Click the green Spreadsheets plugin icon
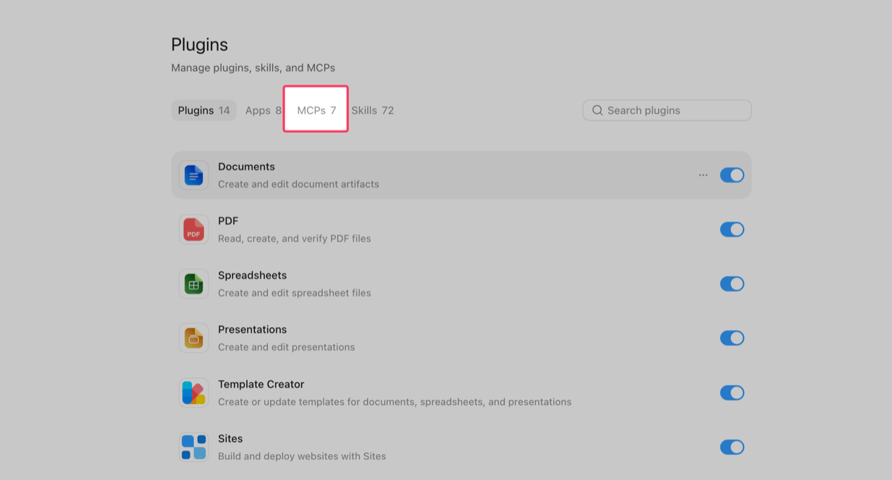Viewport: 892px width, 480px height. point(193,284)
